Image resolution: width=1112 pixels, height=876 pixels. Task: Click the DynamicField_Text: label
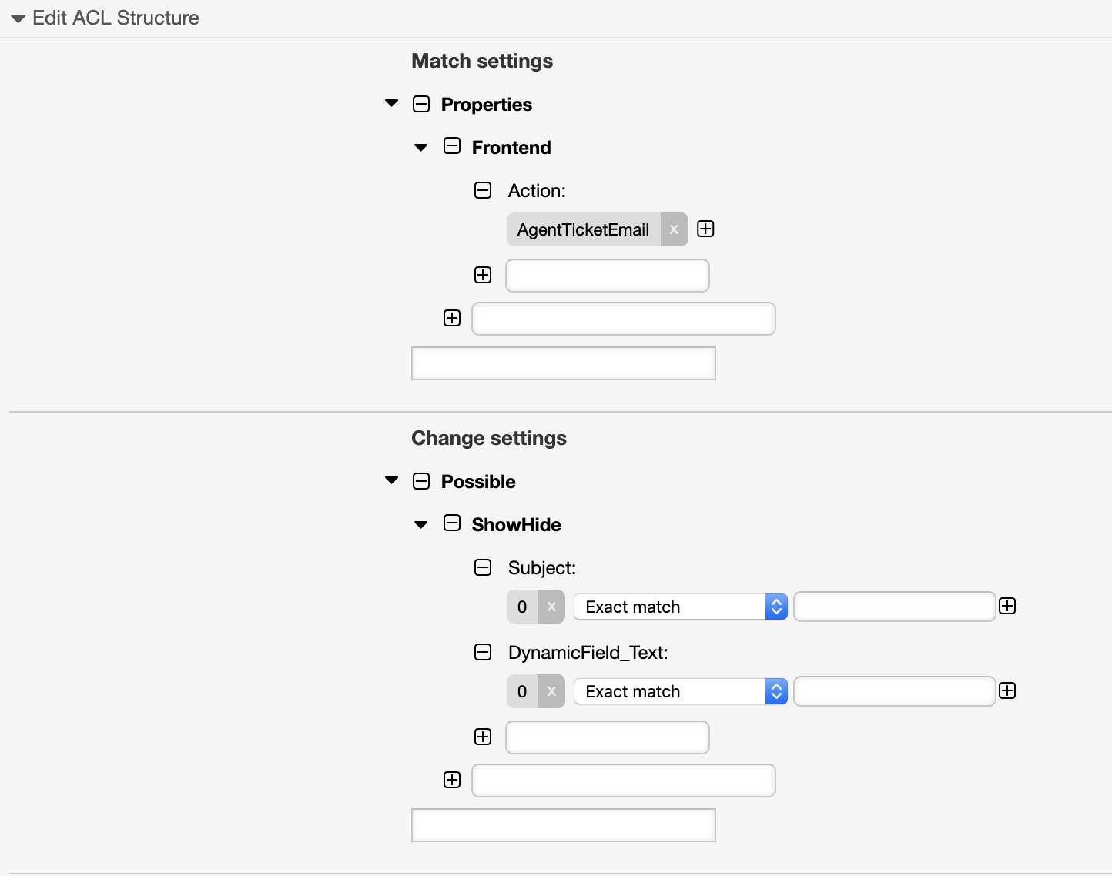(588, 653)
